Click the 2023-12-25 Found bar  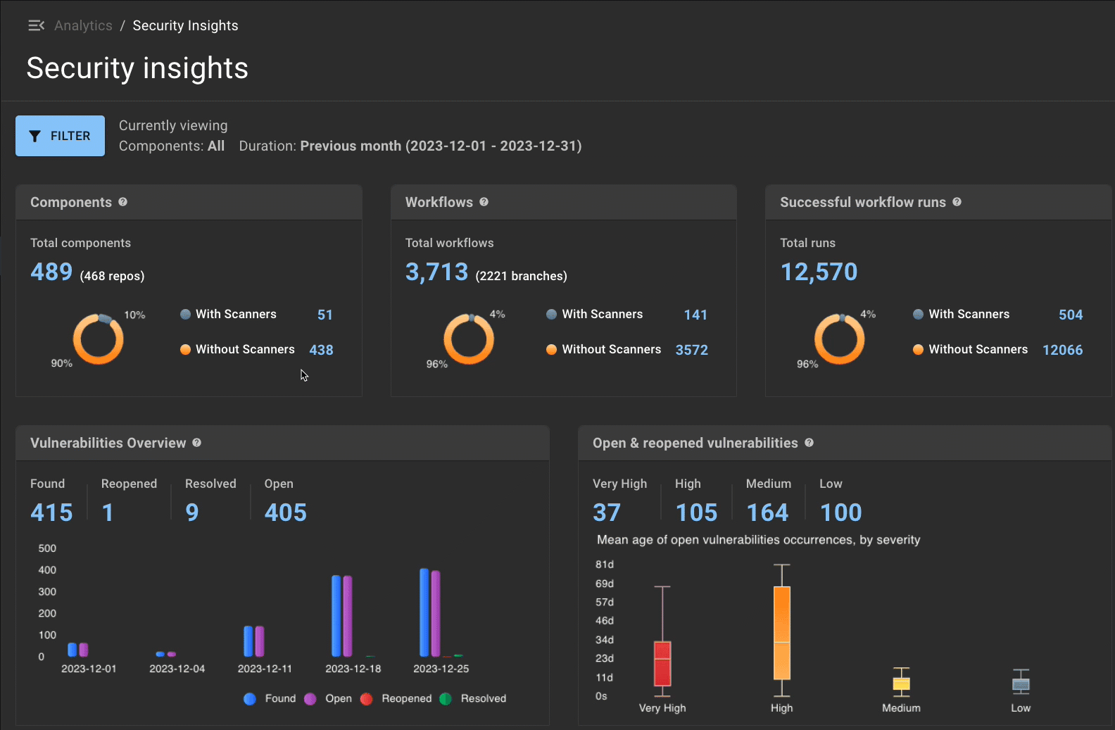pyautogui.click(x=424, y=612)
